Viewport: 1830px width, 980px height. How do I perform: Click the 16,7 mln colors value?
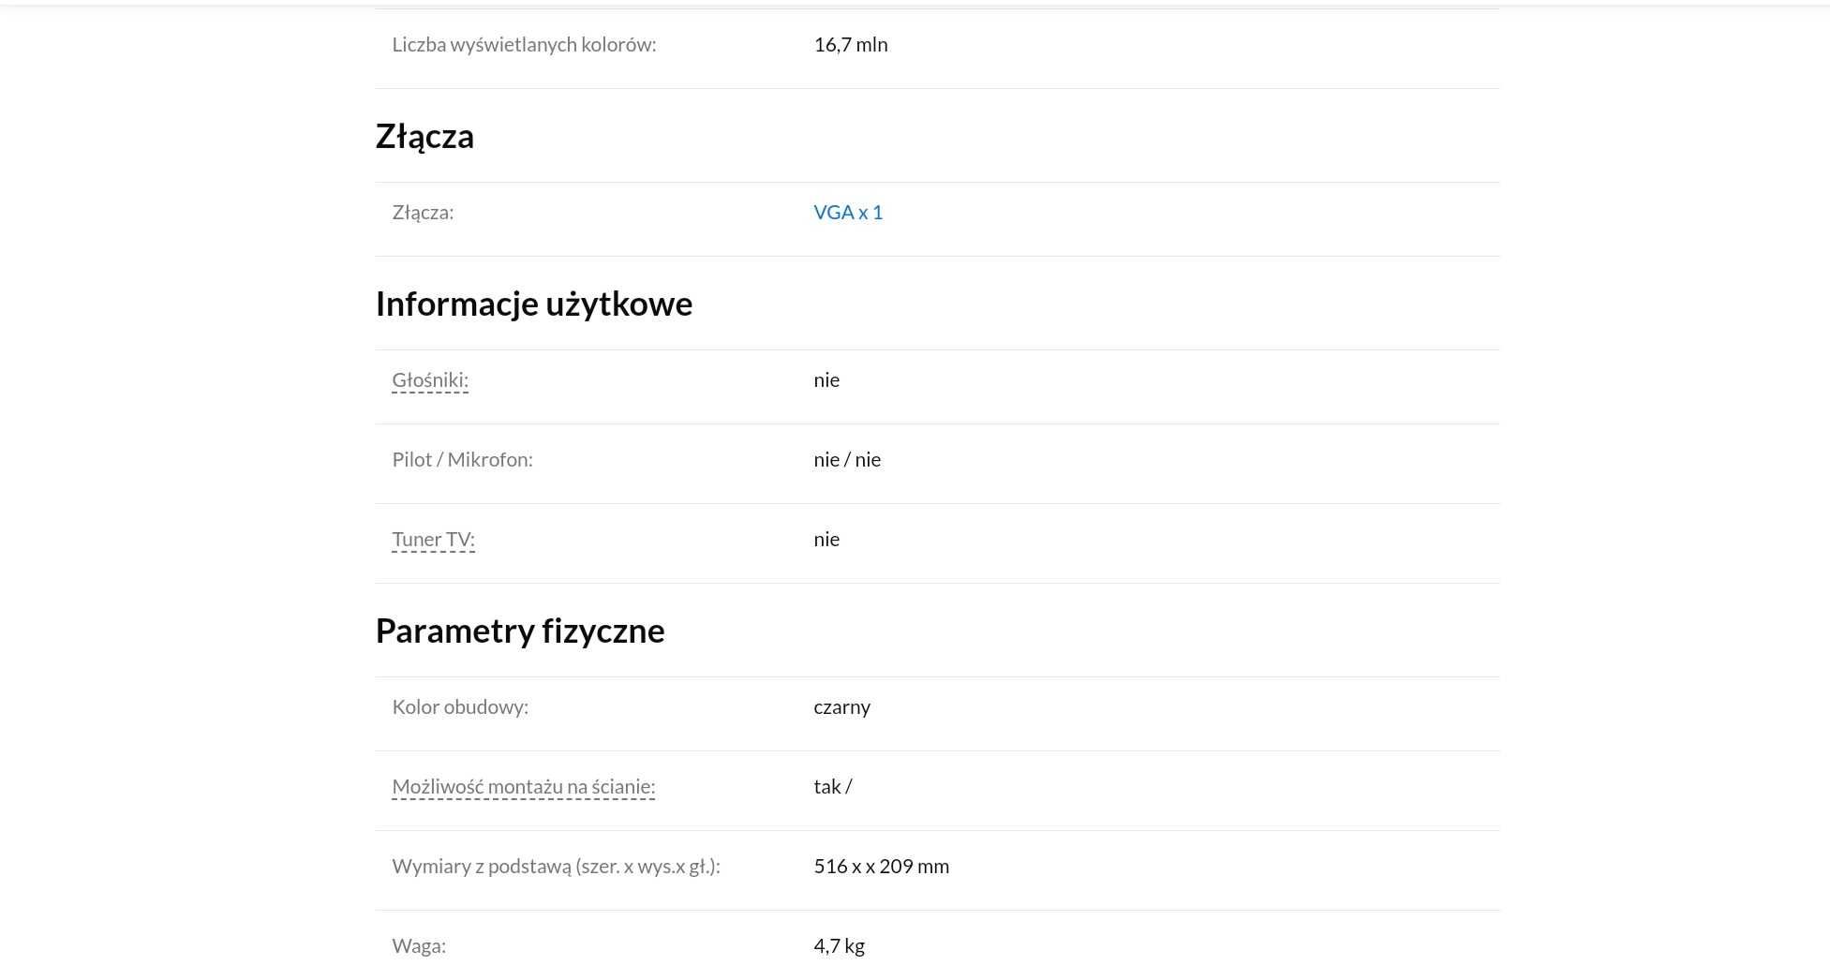851,45
